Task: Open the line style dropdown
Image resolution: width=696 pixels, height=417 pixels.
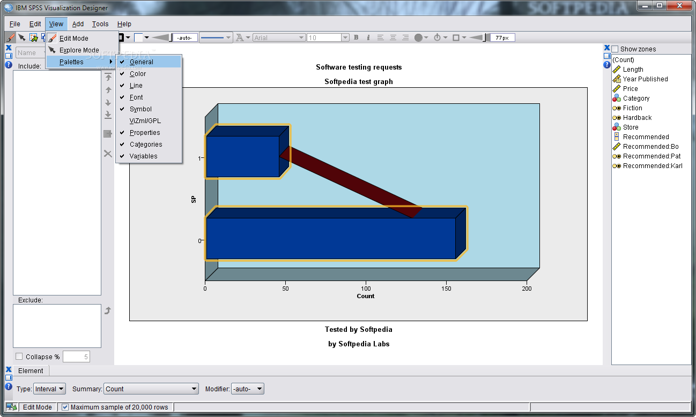Action: [x=216, y=37]
